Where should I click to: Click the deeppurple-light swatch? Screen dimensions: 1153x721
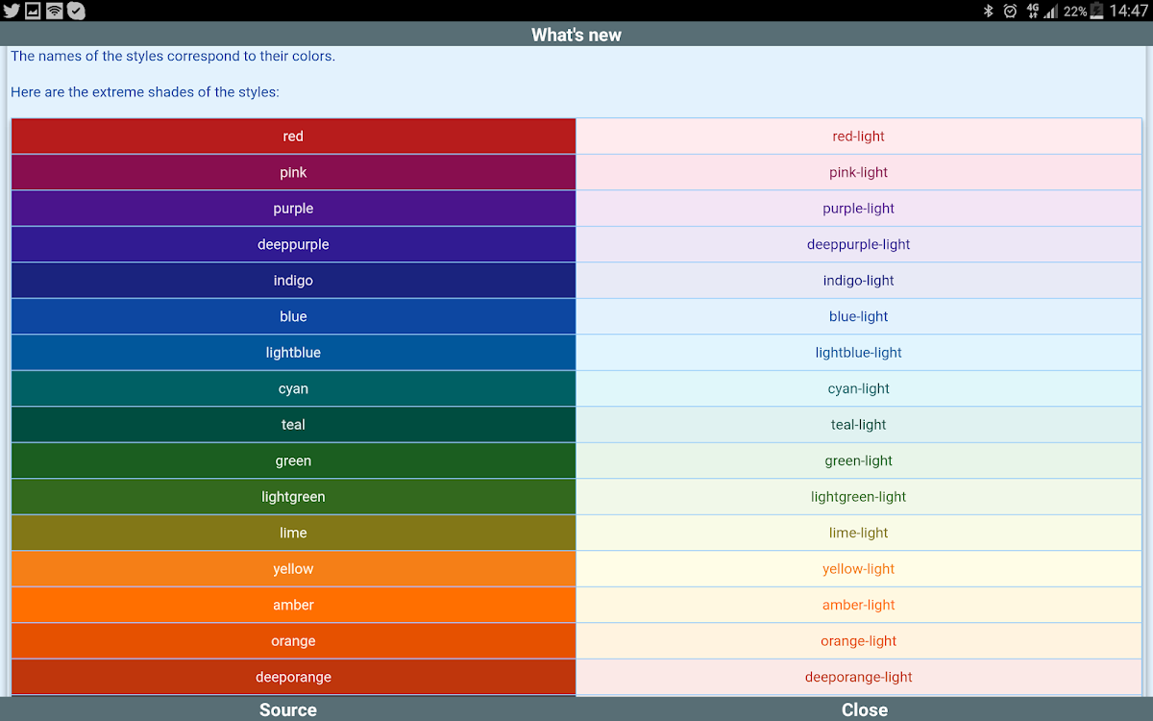858,244
